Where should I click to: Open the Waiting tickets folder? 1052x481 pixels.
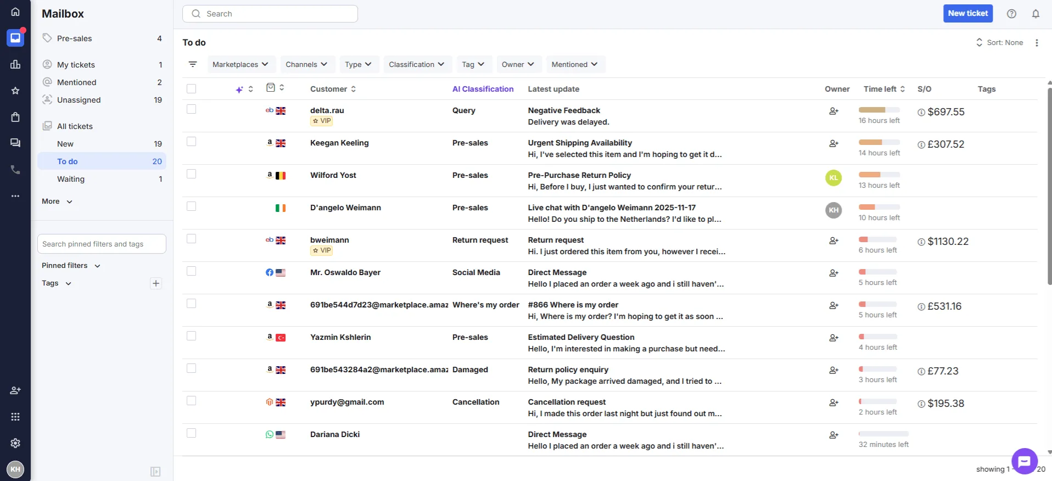click(x=102, y=179)
